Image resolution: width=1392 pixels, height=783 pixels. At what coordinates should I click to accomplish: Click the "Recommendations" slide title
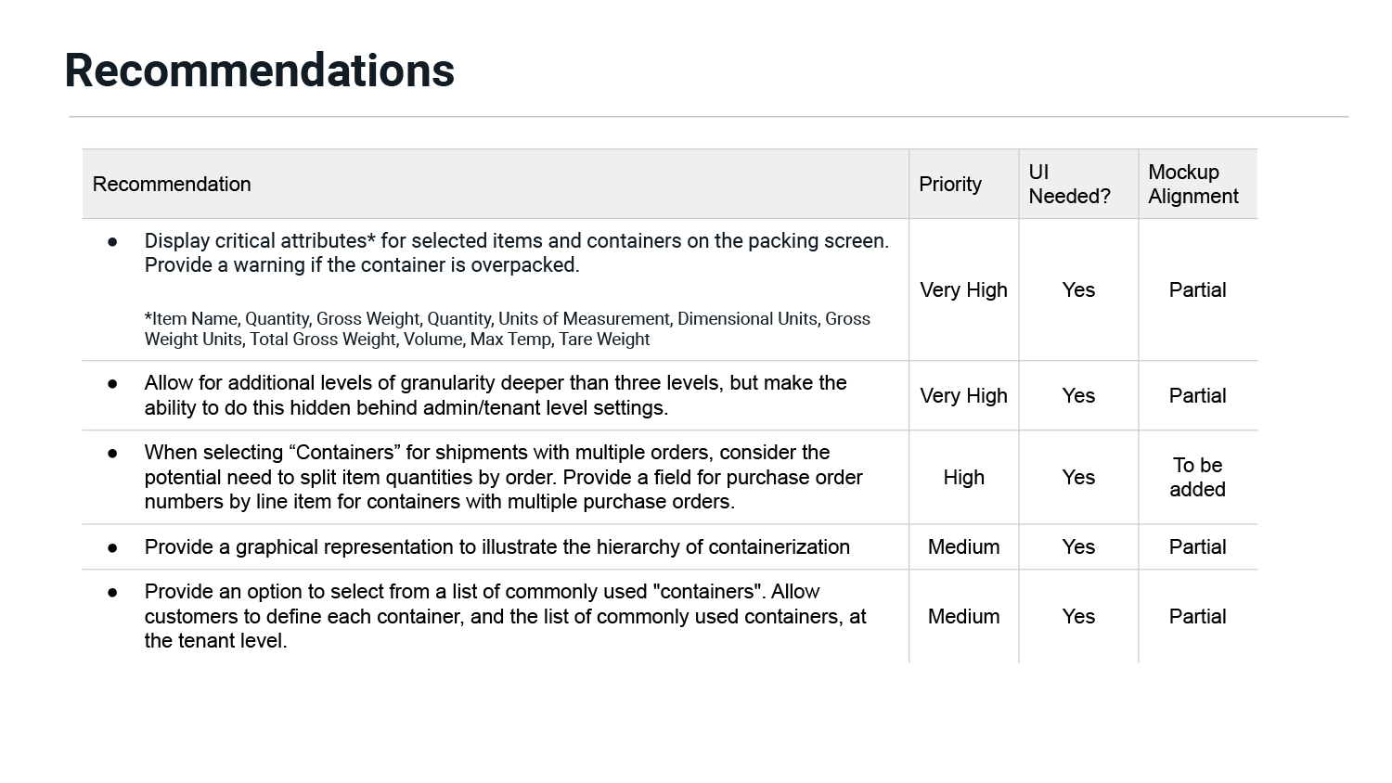tap(260, 71)
